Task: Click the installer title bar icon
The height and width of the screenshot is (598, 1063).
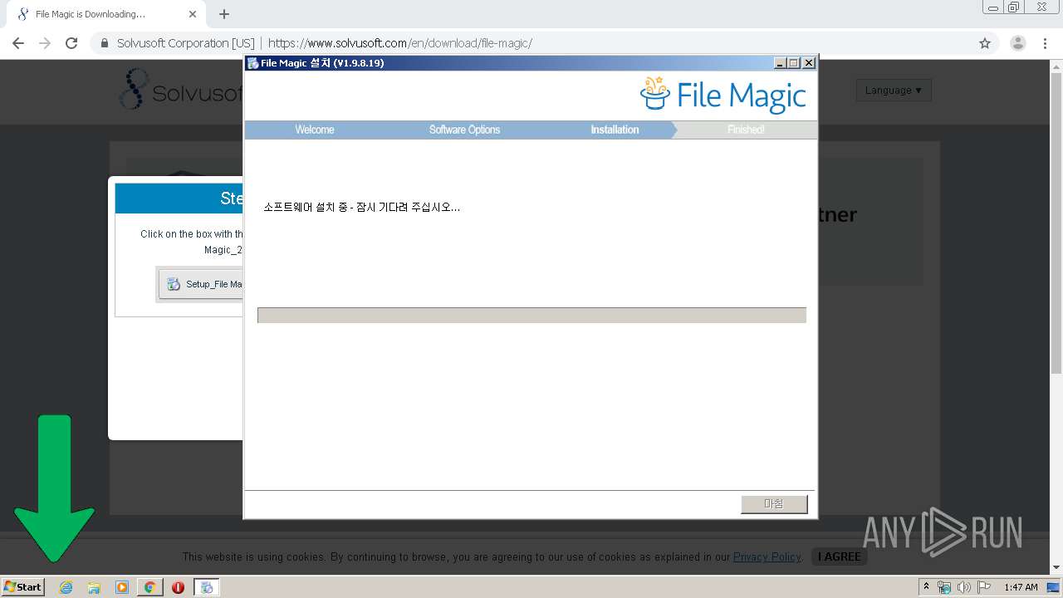Action: tap(252, 63)
